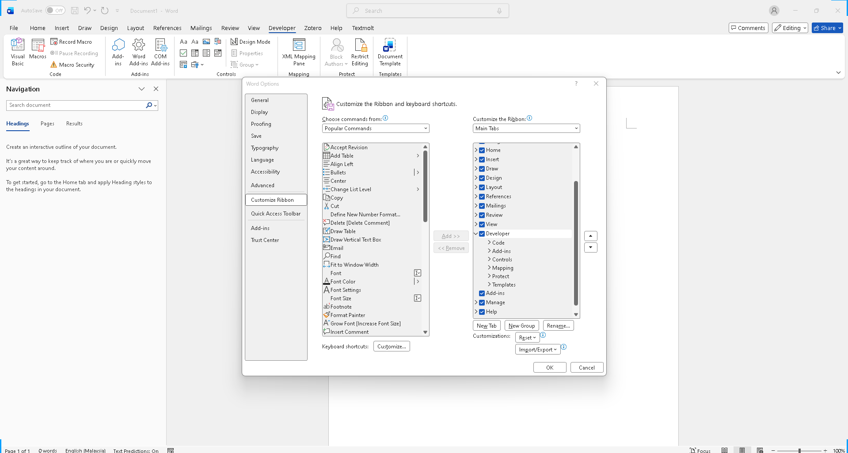848x453 pixels.
Task: Click zoom out minus button
Action: (x=773, y=450)
